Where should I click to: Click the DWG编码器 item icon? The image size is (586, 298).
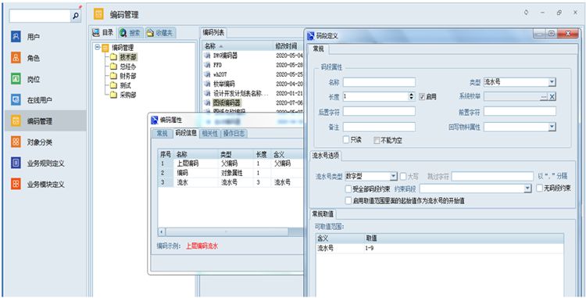(x=207, y=56)
